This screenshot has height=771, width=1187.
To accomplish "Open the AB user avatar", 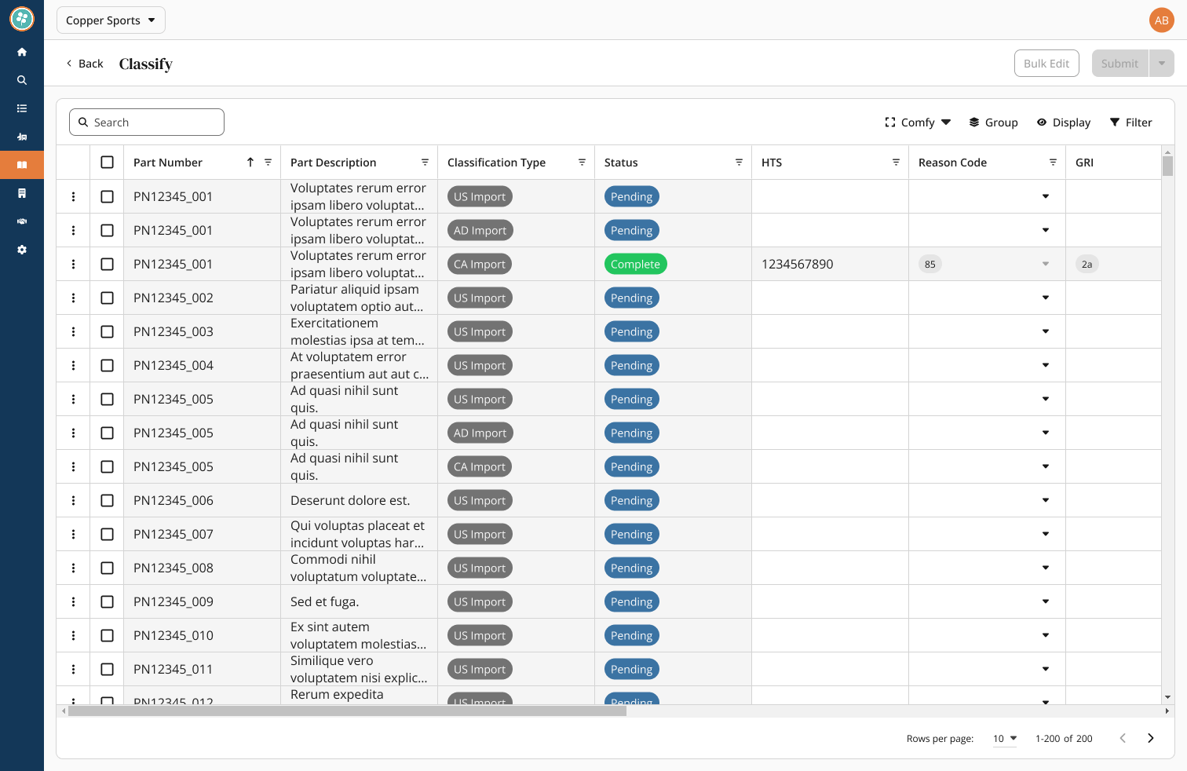I will click(1161, 20).
